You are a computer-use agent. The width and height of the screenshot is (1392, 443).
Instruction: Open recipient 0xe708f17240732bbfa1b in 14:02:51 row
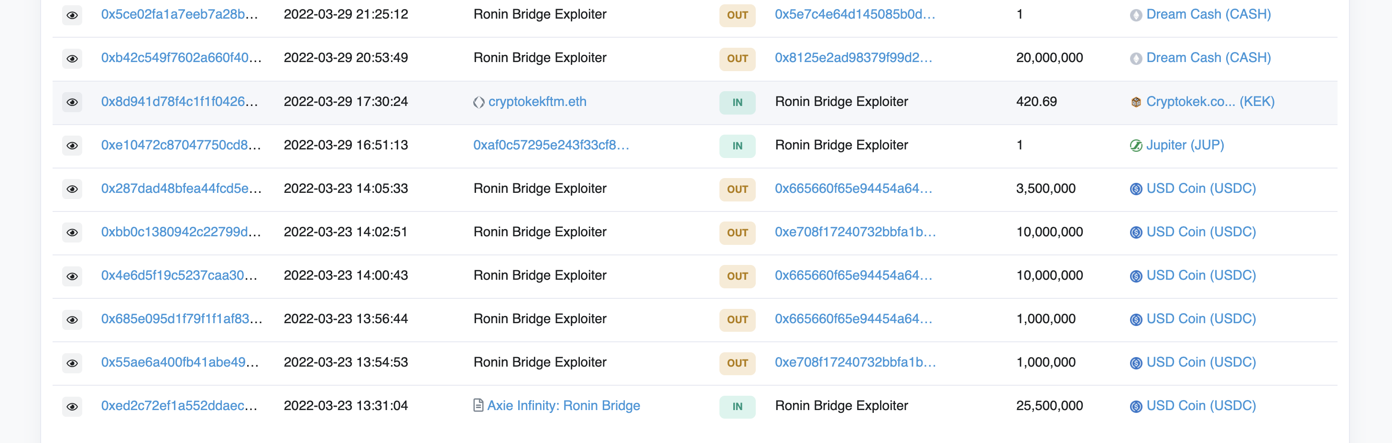pyautogui.click(x=855, y=232)
